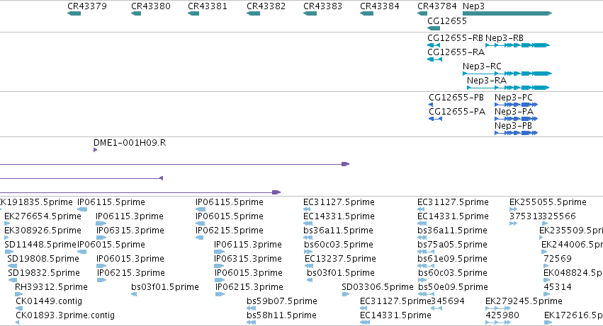Image resolution: width=603 pixels, height=326 pixels.
Task: Open the Nep3-PB protein glyph
Action: coord(516,133)
